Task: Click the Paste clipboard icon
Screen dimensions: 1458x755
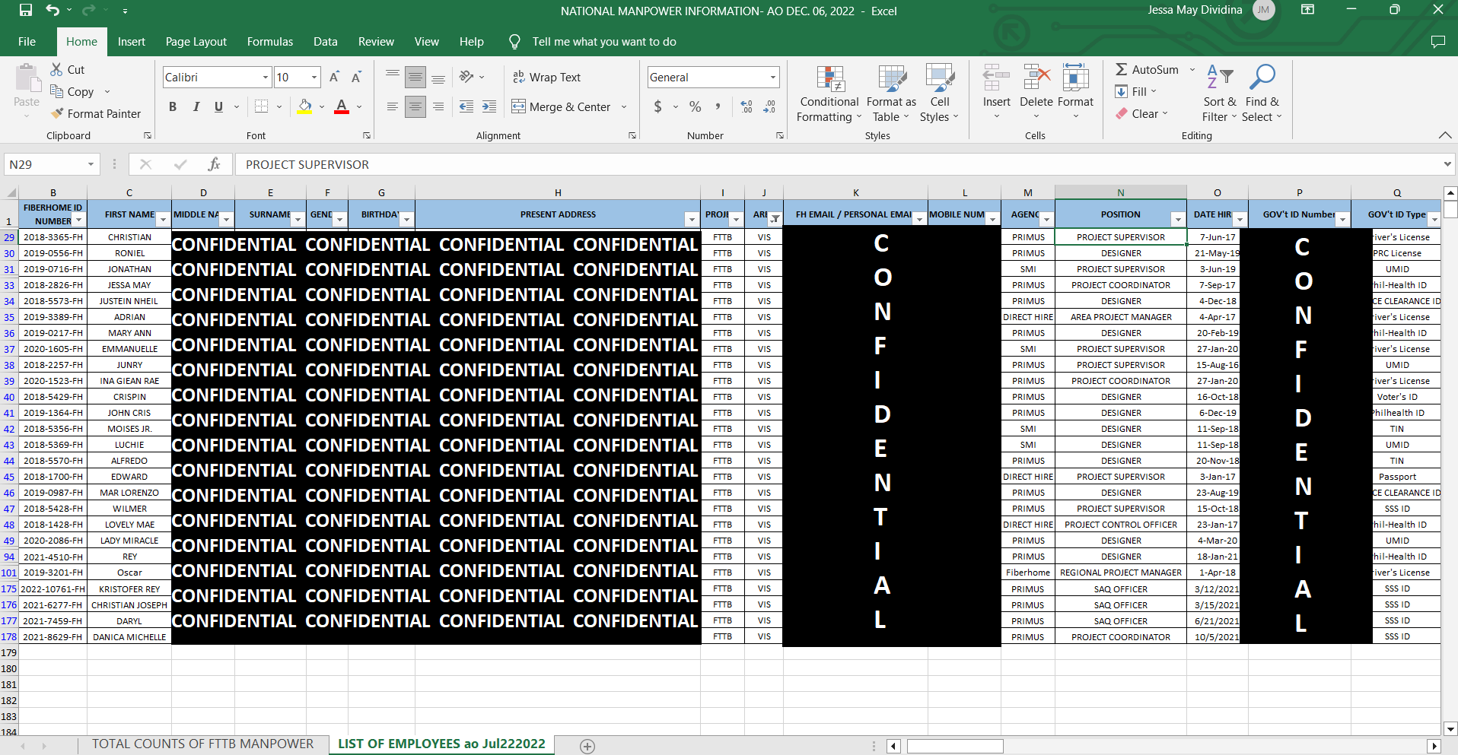Action: [27, 79]
